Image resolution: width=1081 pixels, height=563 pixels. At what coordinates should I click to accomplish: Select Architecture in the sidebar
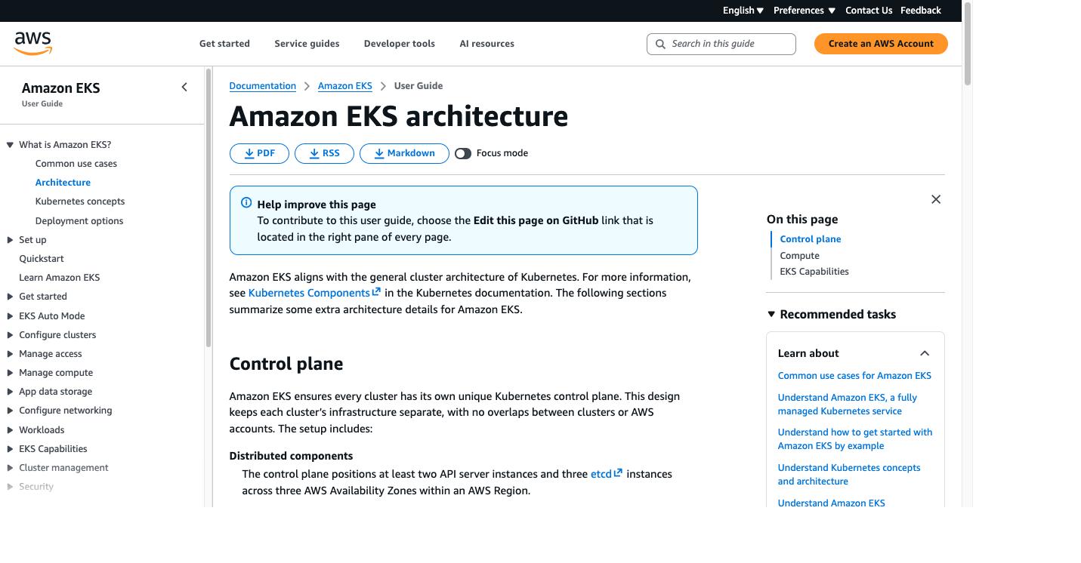(x=63, y=183)
